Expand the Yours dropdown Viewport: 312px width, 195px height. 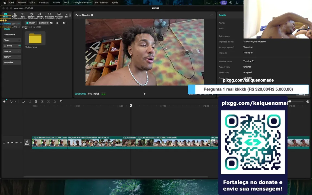point(12,40)
